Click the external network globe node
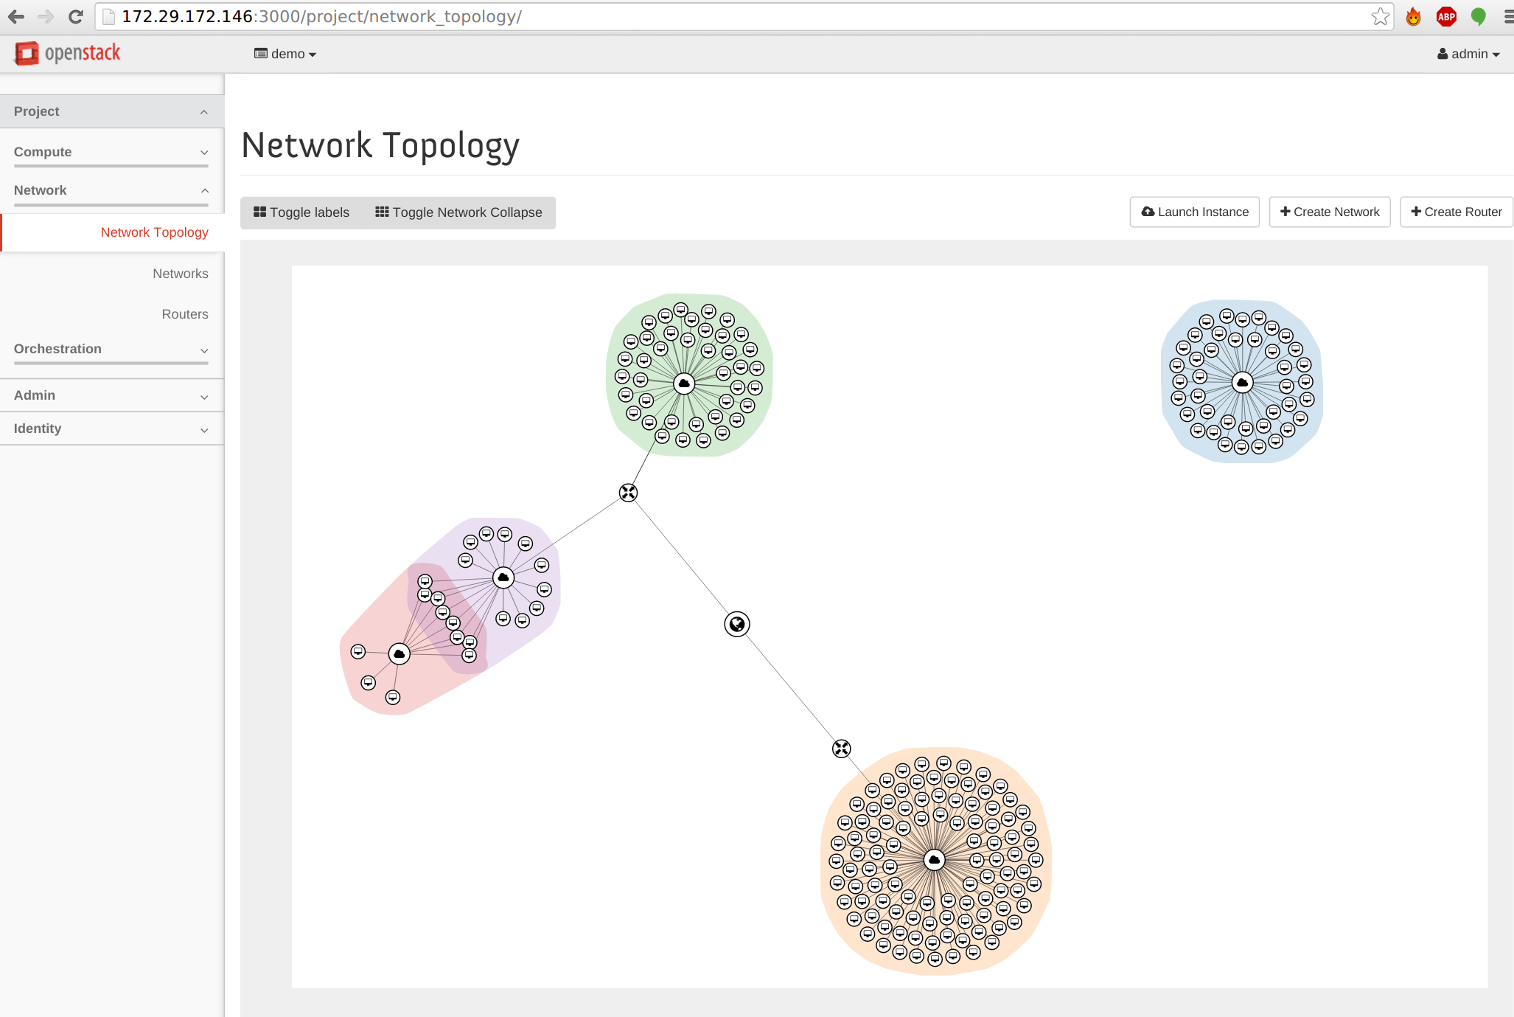Image resolution: width=1514 pixels, height=1017 pixels. point(736,625)
